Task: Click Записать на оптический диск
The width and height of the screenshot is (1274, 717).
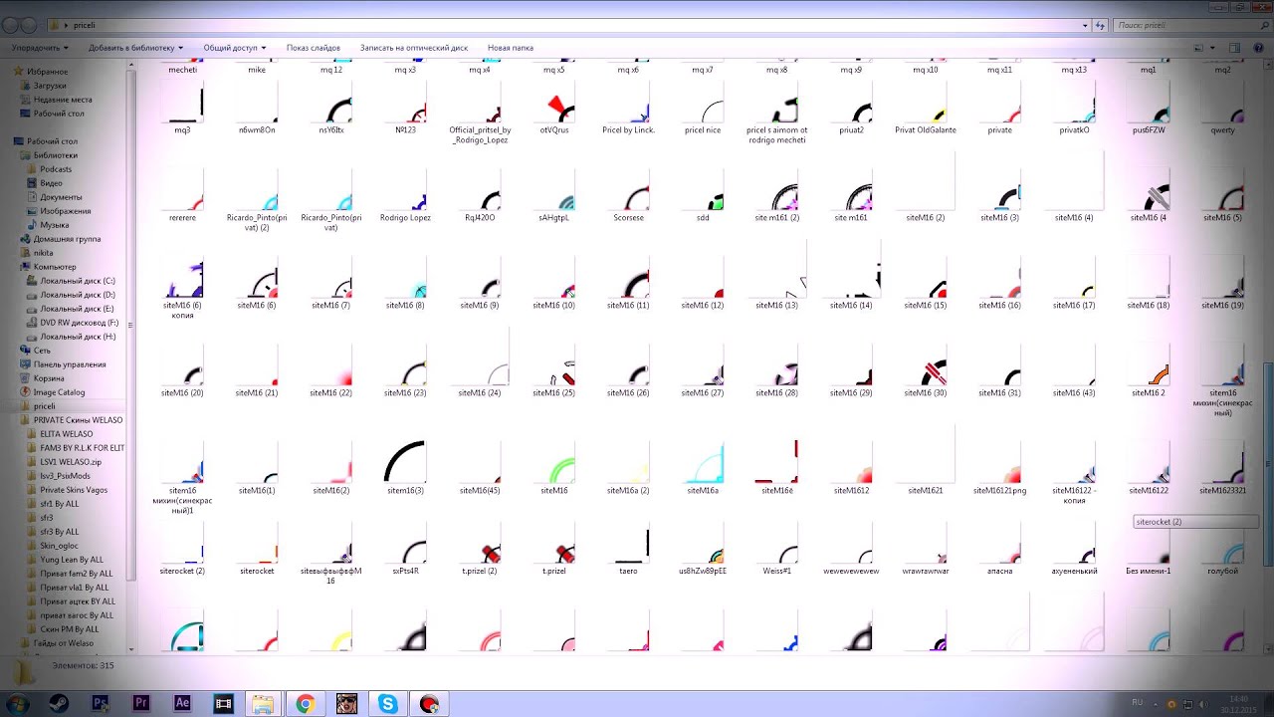Action: (x=414, y=48)
